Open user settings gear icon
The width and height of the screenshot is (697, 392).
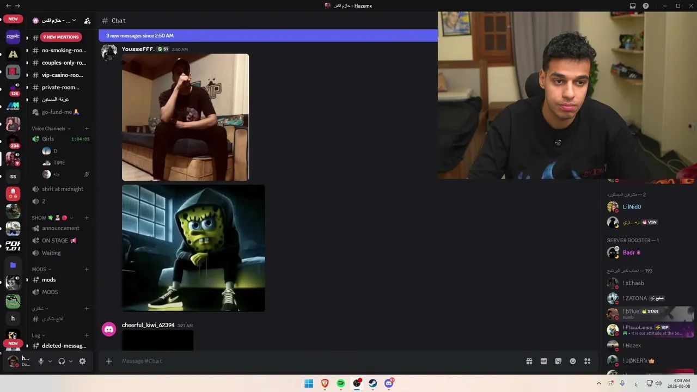click(82, 361)
